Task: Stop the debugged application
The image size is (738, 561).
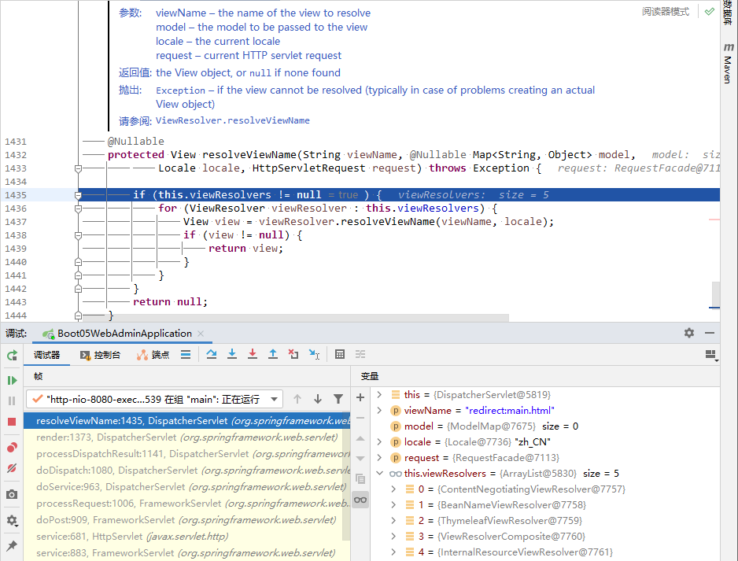Action: click(13, 422)
